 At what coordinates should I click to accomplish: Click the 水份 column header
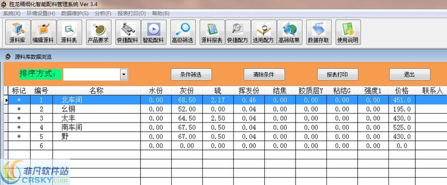click(156, 91)
